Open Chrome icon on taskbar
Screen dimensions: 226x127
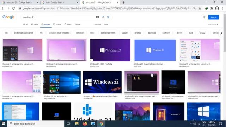101,124
